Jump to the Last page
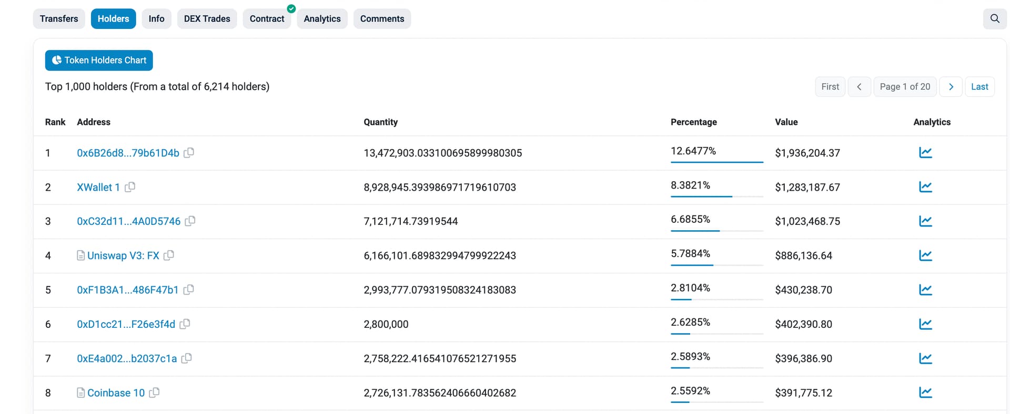 point(979,87)
